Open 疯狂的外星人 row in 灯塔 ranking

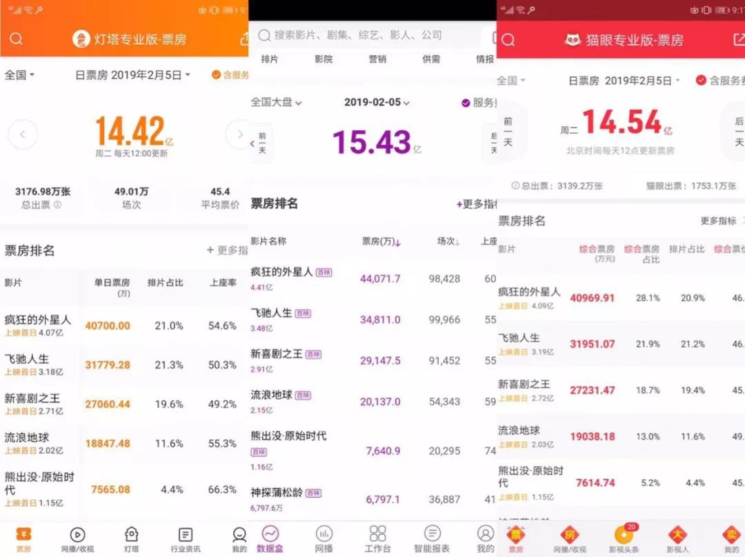click(124, 325)
